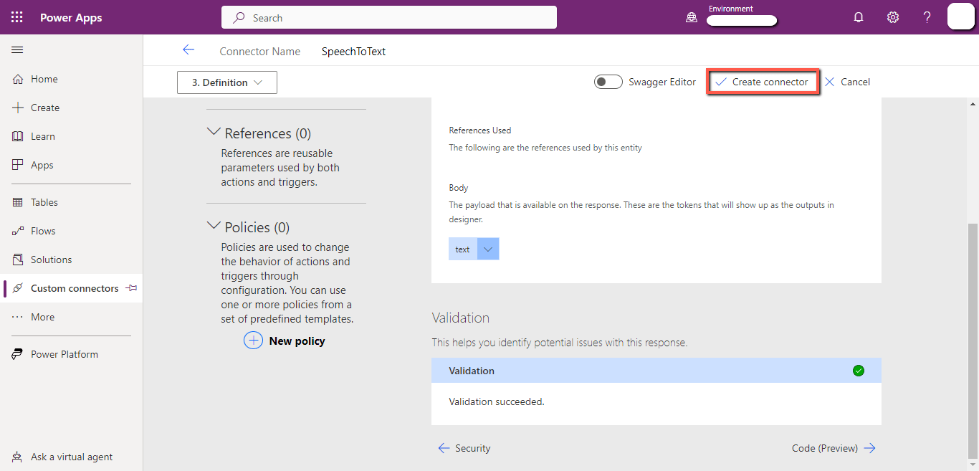This screenshot has height=471, width=979.
Task: Open Solutions in the navigation
Action: [x=52, y=260]
